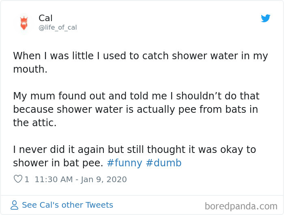Click the paragraph starting 'I never did it again'

[134, 156]
